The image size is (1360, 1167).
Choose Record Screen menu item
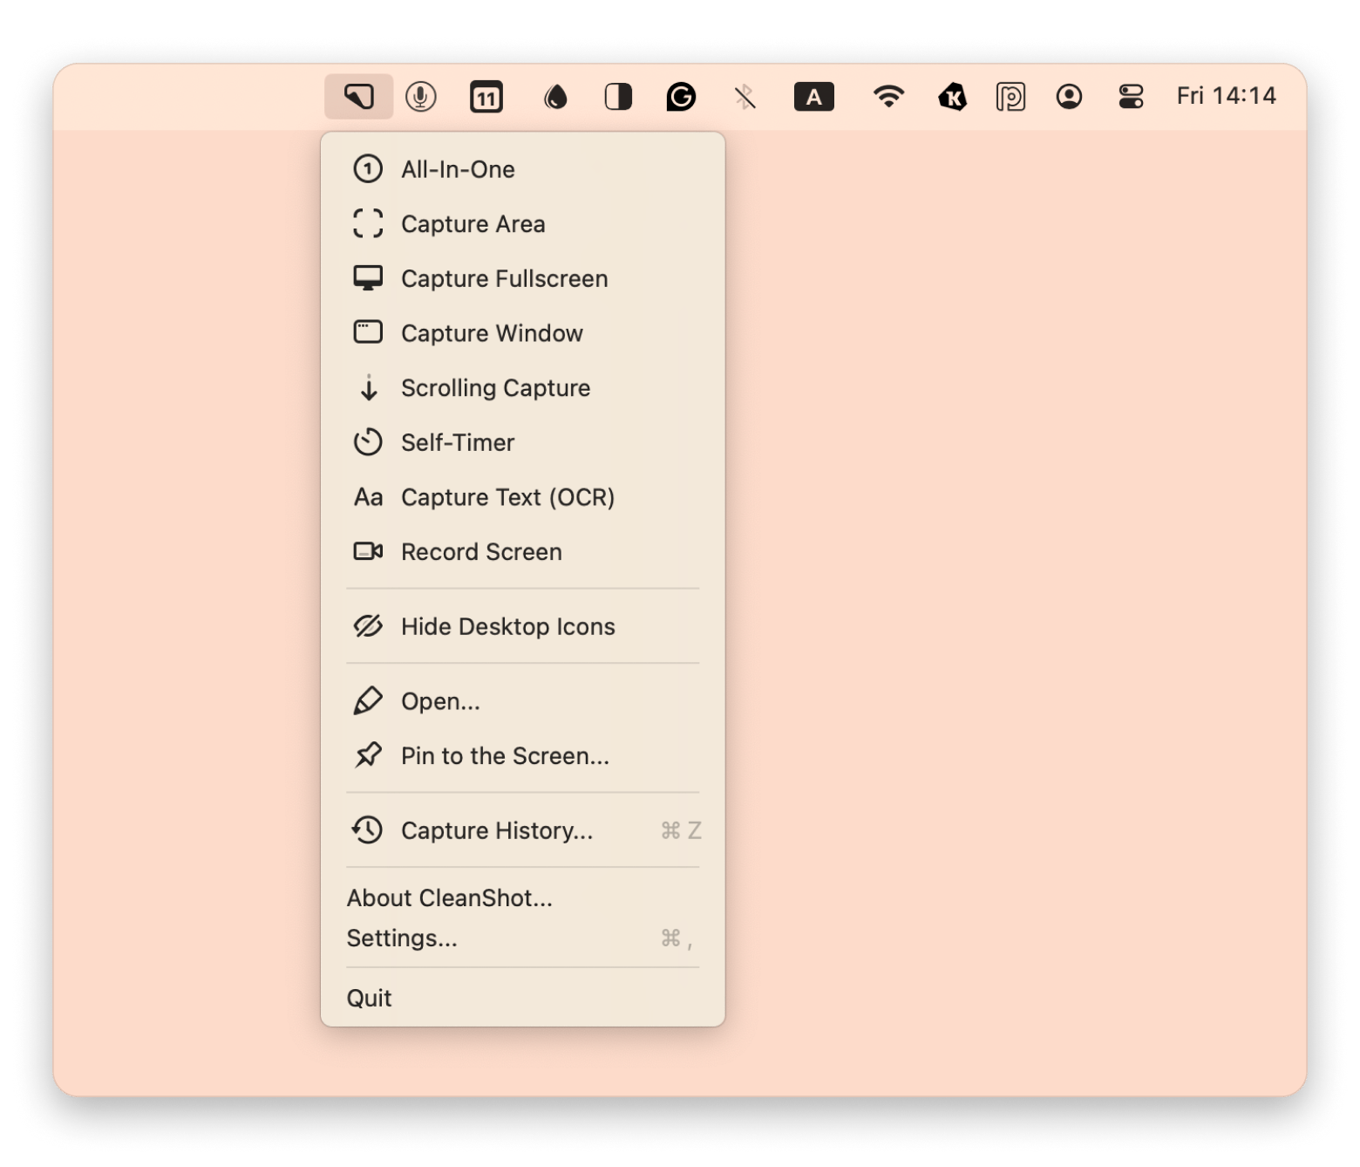pos(481,552)
